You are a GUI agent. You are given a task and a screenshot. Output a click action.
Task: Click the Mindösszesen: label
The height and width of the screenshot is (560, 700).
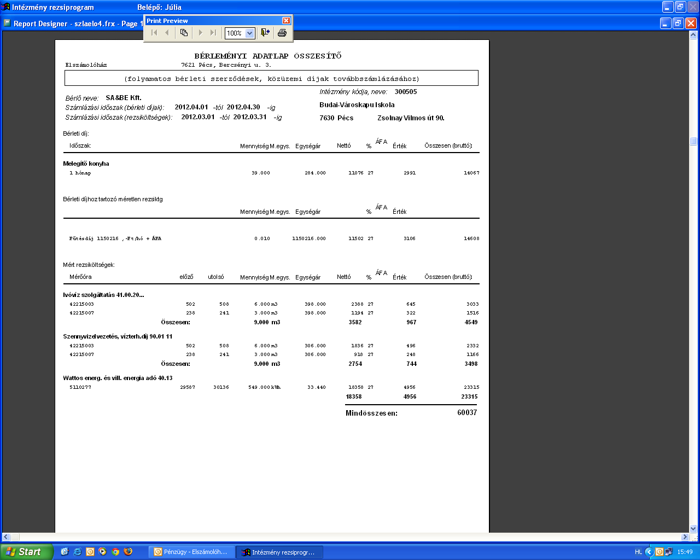click(x=371, y=413)
